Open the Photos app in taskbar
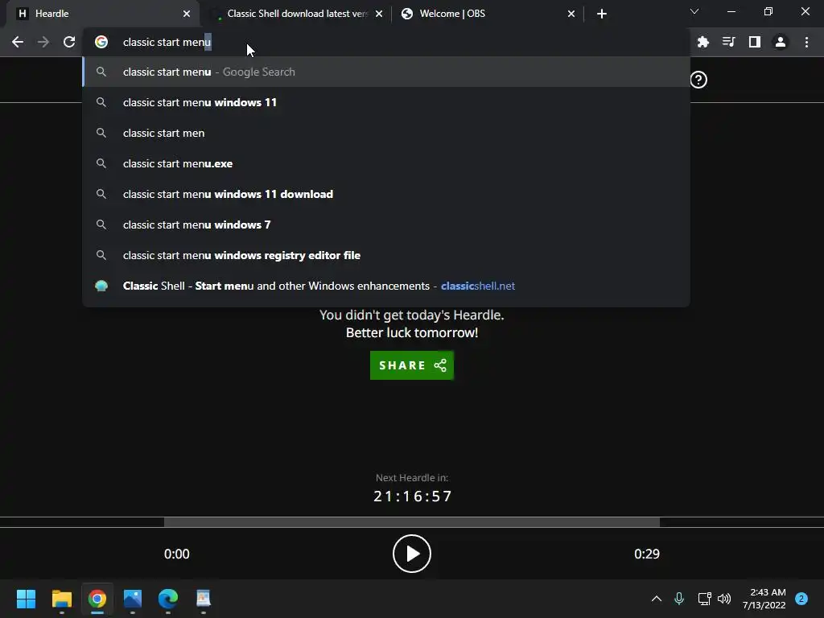This screenshot has height=618, width=824. (x=133, y=599)
